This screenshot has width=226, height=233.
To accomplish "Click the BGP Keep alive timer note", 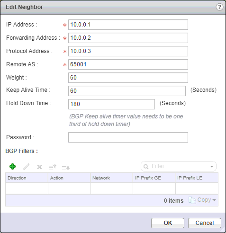I will 126,120.
